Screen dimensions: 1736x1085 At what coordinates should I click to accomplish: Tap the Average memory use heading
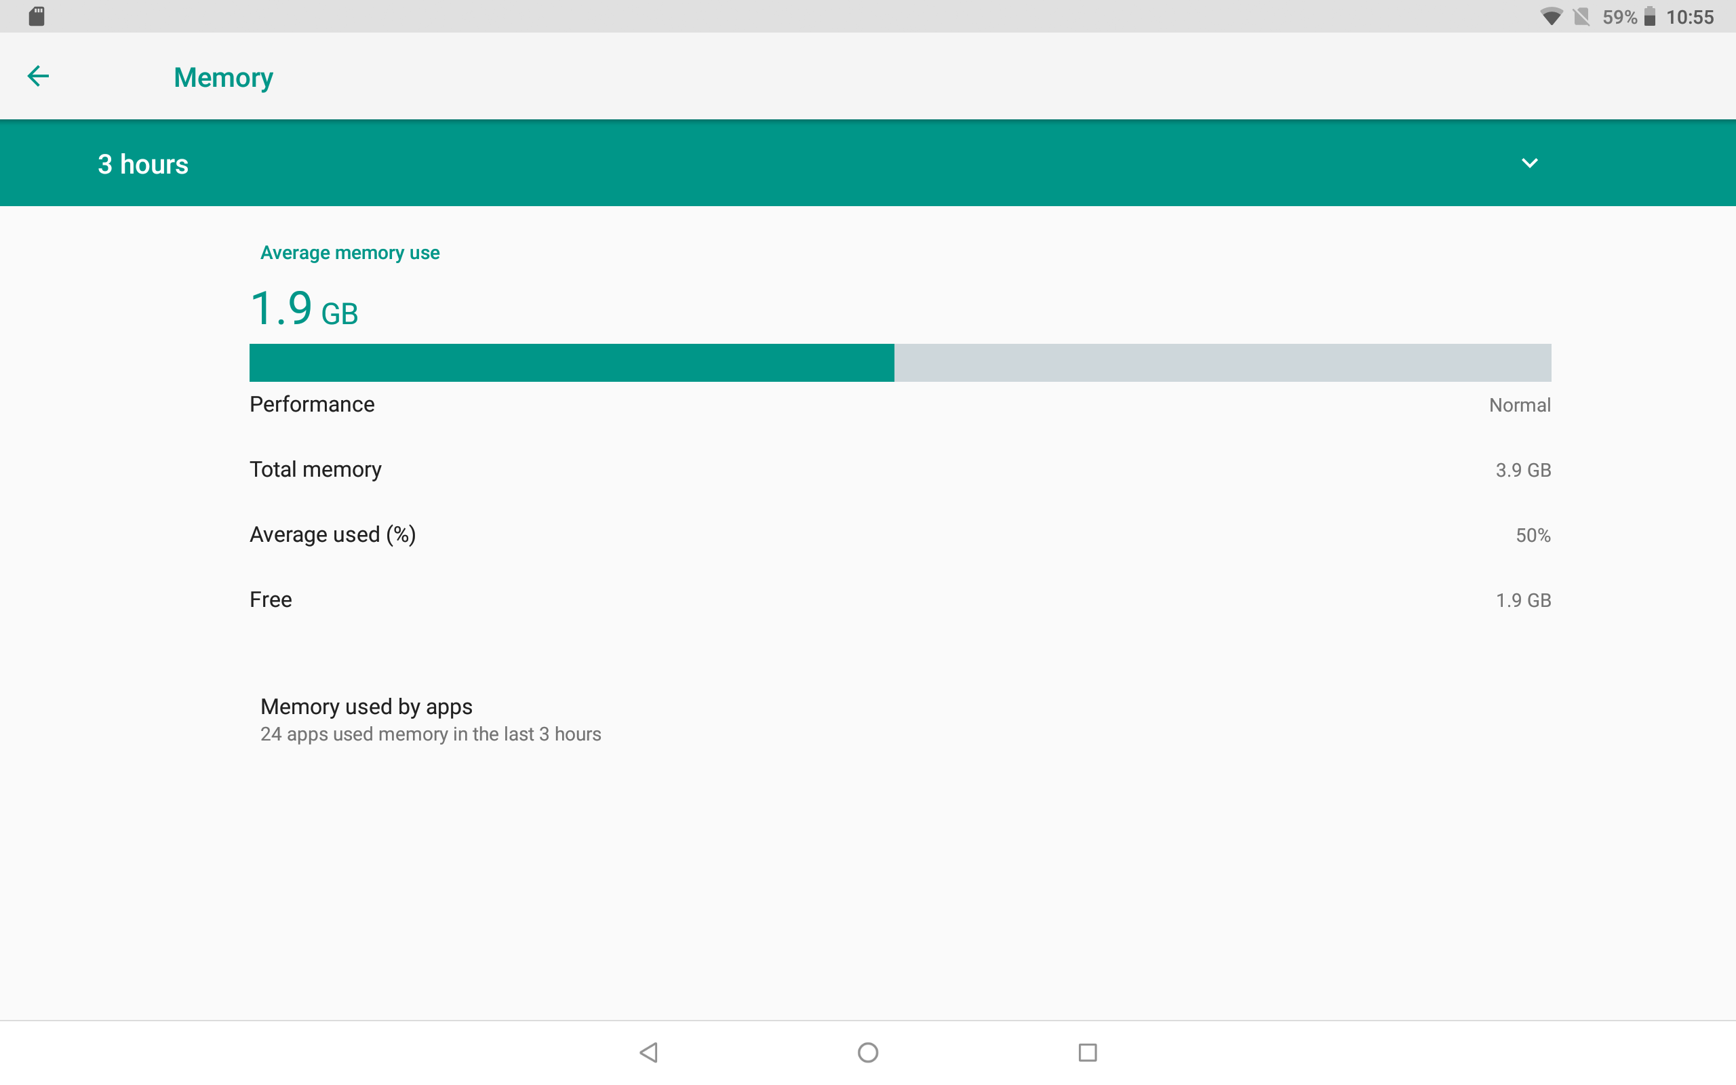click(x=350, y=252)
